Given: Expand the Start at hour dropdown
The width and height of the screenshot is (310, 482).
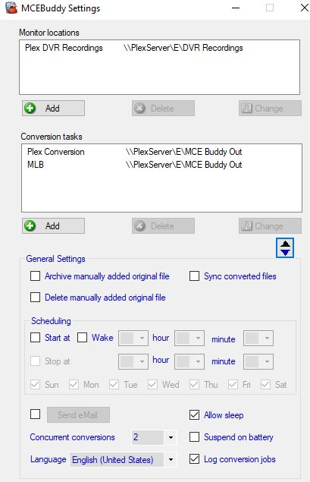Looking at the screenshot, I should click(133, 338).
